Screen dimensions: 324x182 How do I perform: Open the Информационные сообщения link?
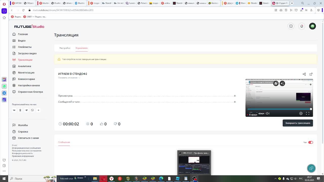point(26,148)
